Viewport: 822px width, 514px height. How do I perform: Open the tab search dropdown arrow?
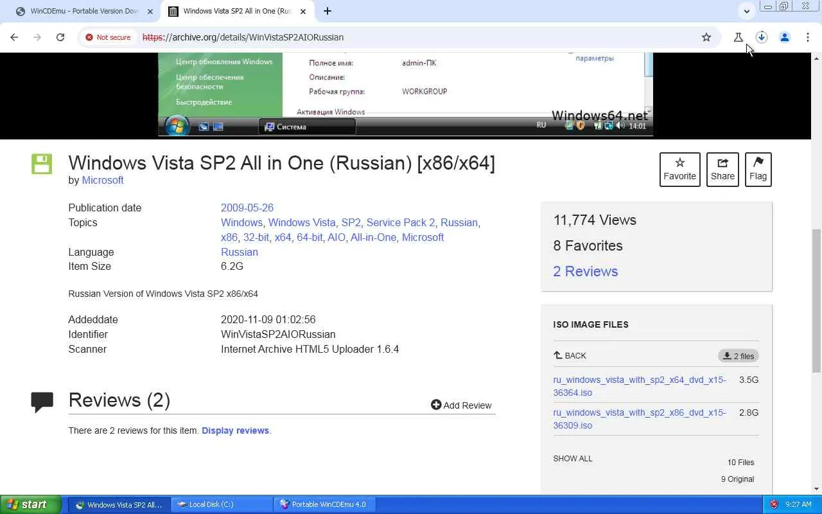(x=746, y=11)
